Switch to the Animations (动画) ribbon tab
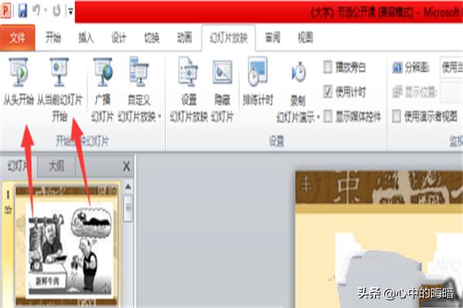The image size is (463, 308). (x=184, y=38)
